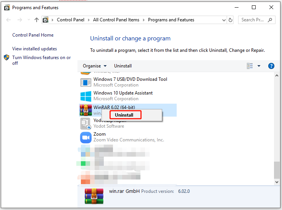Open the recent locations dropdown arrow
Screen dimensions: 282x210
click(29, 20)
